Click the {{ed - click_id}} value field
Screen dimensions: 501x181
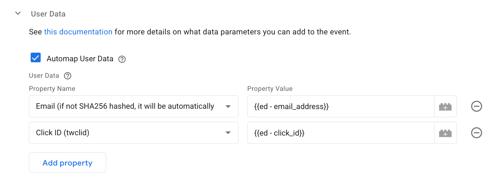pos(341,133)
